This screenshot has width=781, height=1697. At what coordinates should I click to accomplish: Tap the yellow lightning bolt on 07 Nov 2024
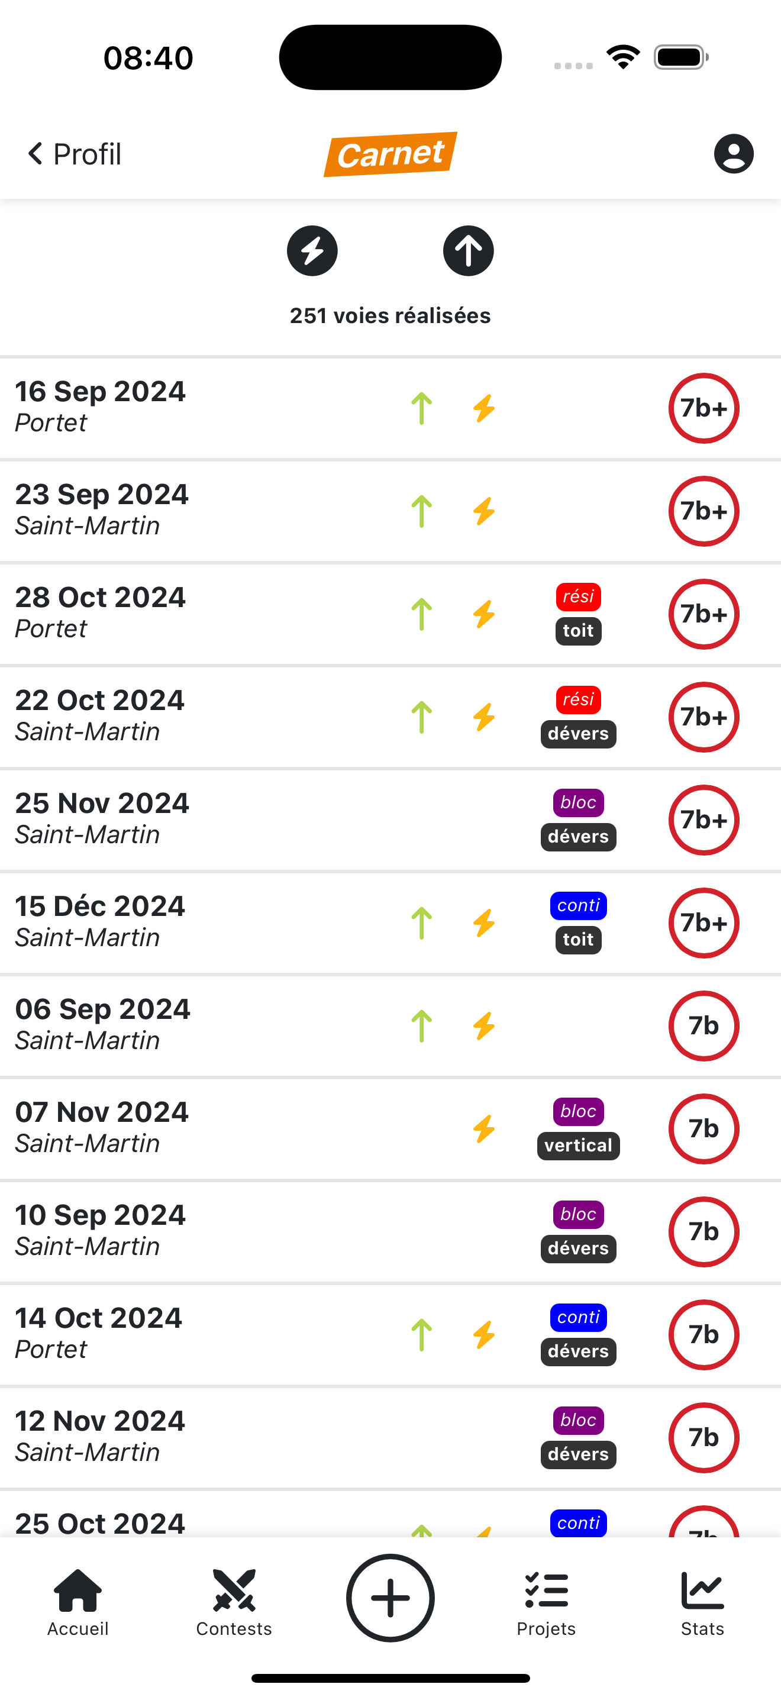pyautogui.click(x=484, y=1128)
